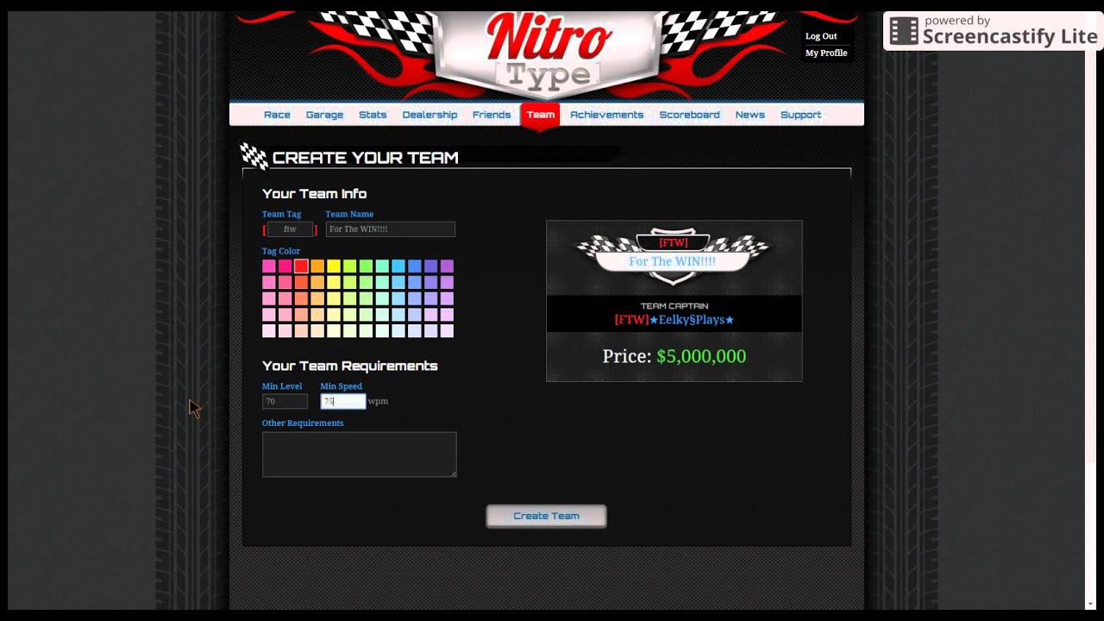Click the Price: $5,000,000 text

coord(674,356)
